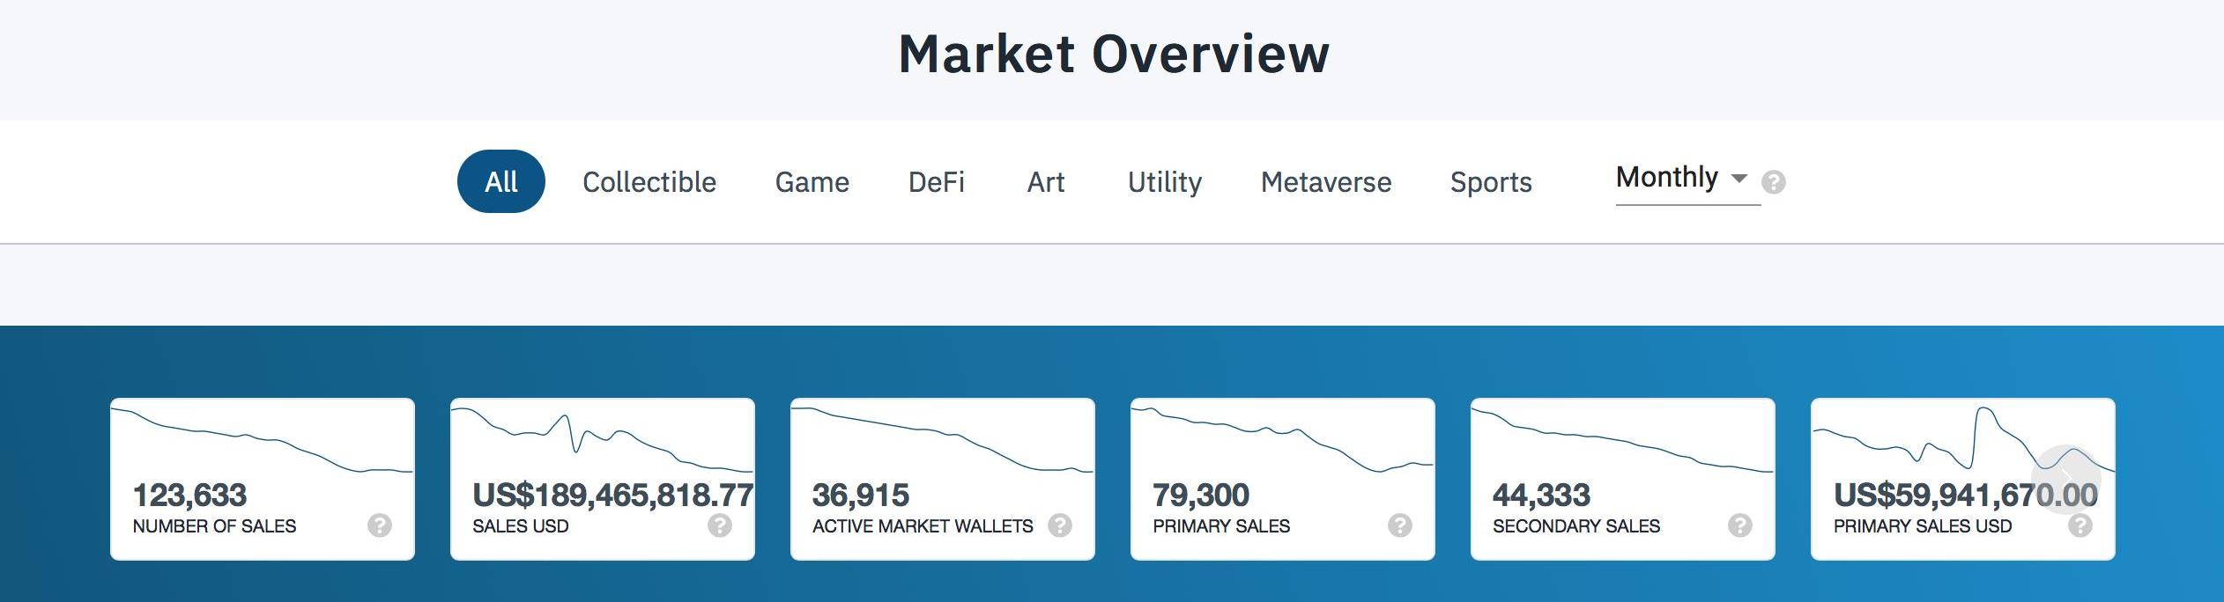
Task: Click help icon on Active Market Wallets card
Action: pos(1060,525)
